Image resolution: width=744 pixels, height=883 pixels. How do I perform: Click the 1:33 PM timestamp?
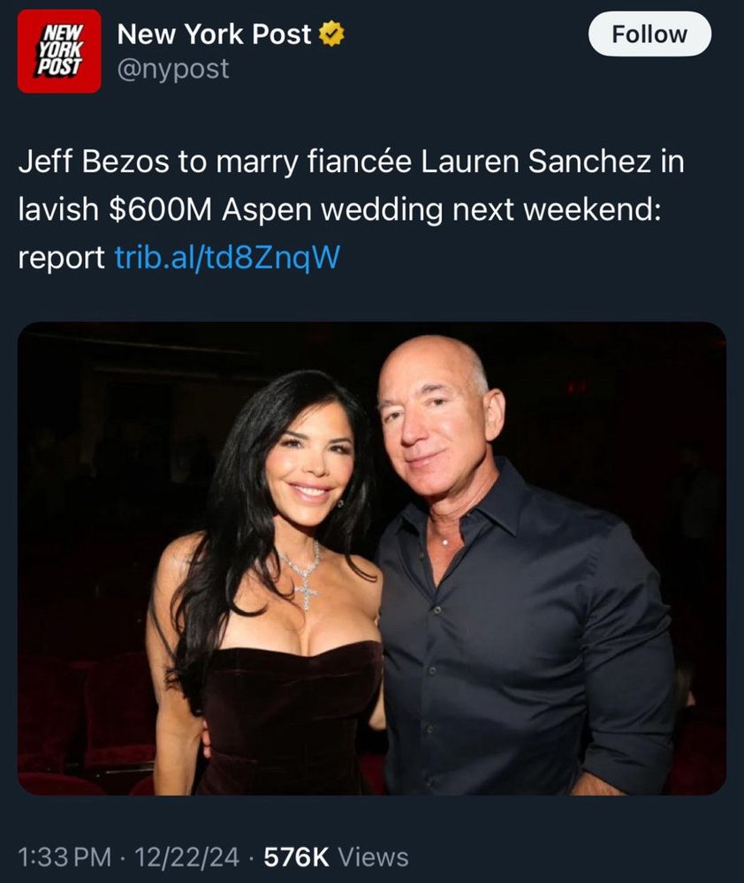pyautogui.click(x=65, y=857)
